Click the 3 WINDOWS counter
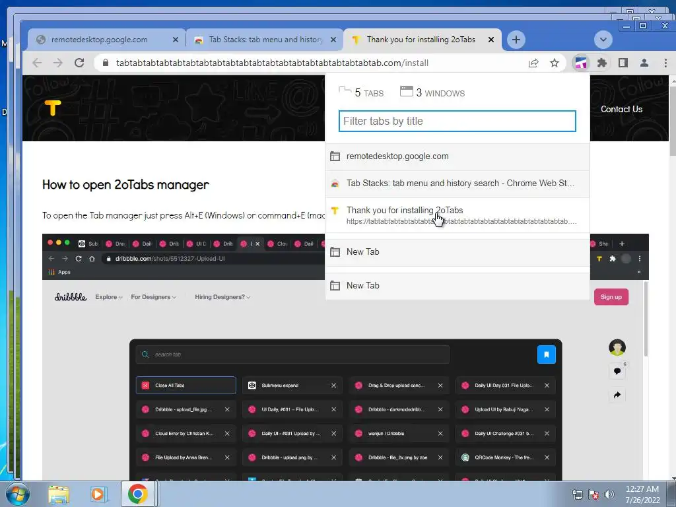 click(x=432, y=92)
